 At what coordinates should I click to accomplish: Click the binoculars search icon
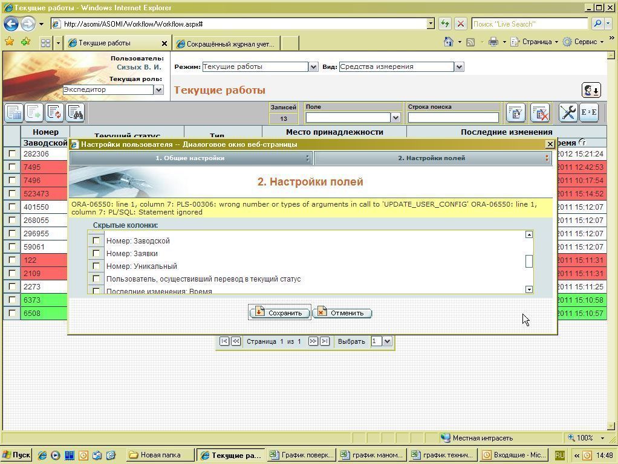coord(75,113)
